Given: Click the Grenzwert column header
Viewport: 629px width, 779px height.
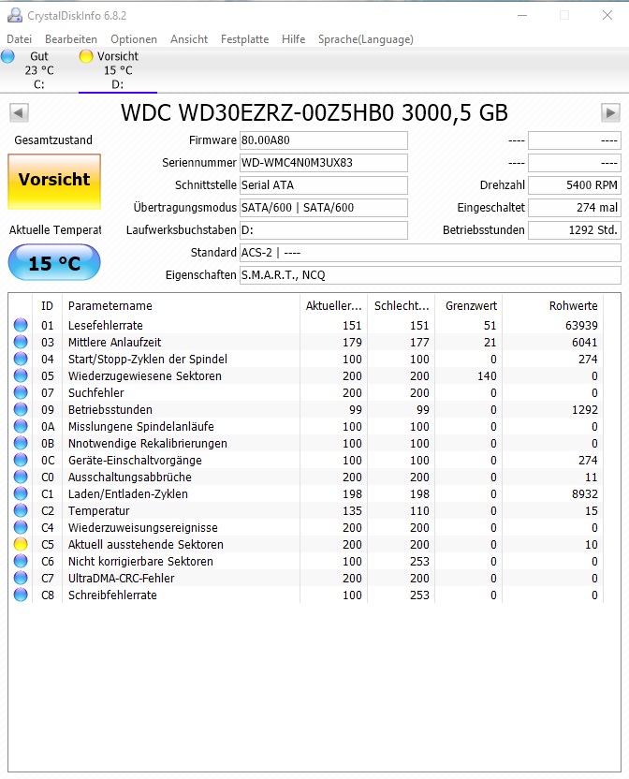Looking at the screenshot, I should coord(469,305).
